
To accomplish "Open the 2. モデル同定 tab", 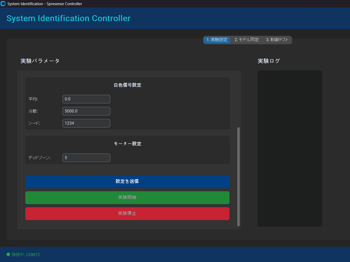I will 247,40.
